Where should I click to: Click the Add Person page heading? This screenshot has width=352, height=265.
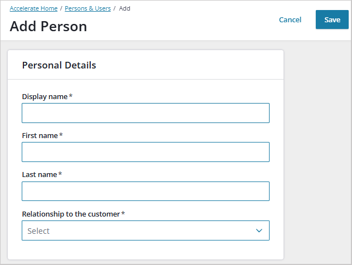click(x=48, y=26)
